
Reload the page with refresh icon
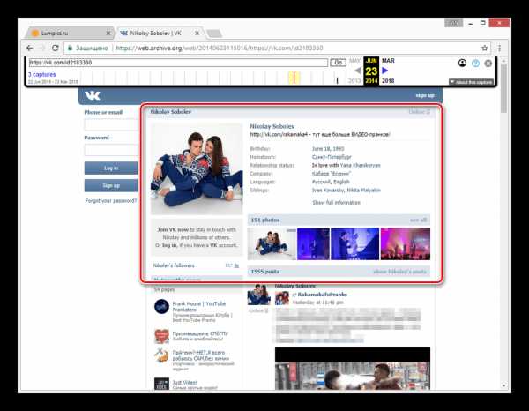(56, 48)
